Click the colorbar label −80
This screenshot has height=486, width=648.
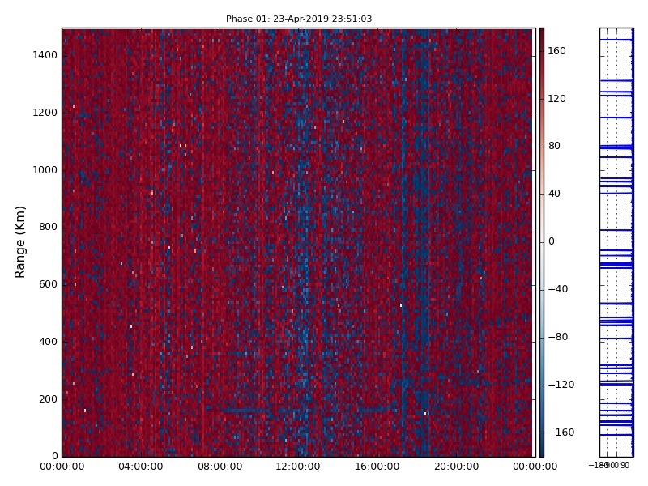[558, 337]
